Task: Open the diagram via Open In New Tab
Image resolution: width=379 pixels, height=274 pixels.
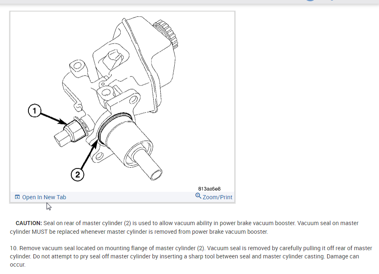Action: tap(44, 197)
